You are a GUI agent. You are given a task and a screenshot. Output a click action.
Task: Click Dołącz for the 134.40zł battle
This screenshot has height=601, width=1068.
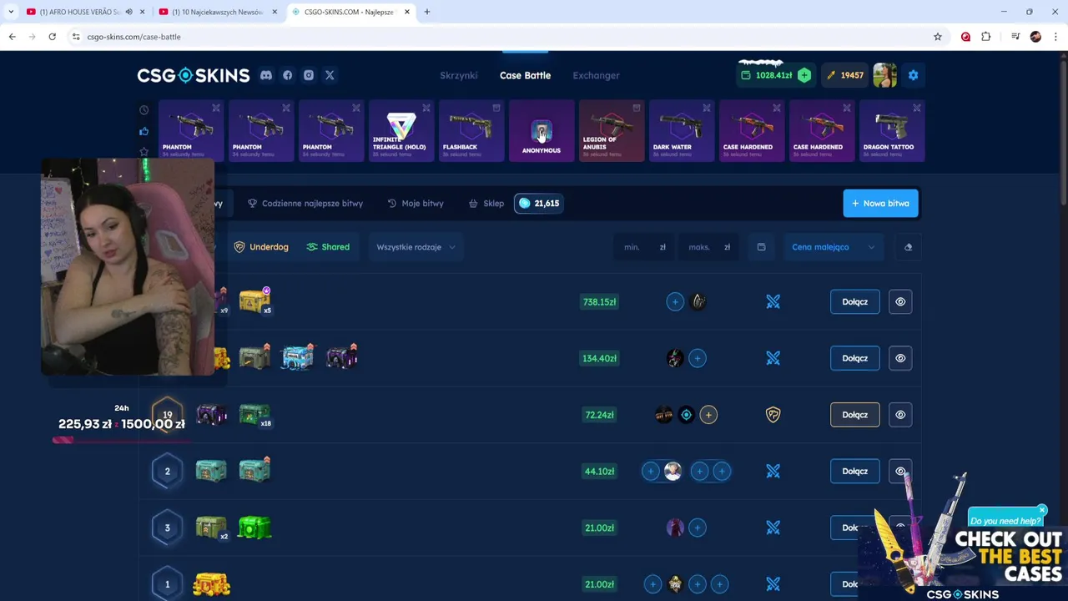coord(855,358)
